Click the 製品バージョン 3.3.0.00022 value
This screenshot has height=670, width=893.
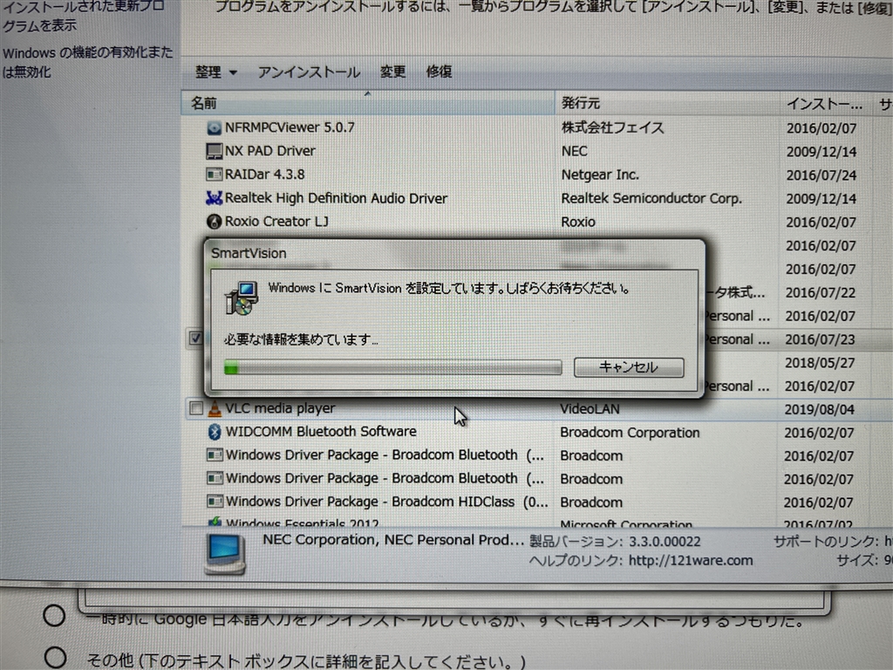pos(665,541)
